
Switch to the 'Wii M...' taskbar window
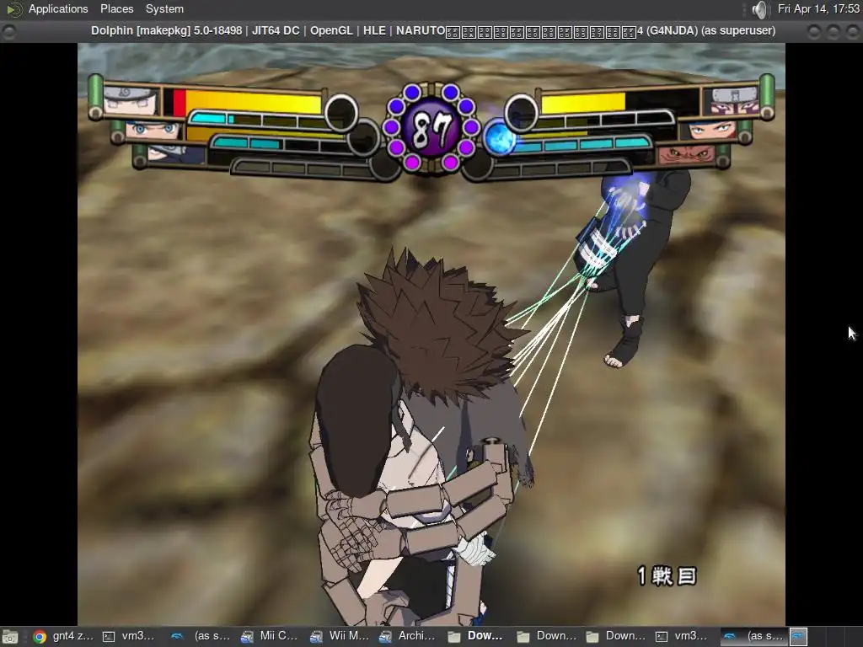click(x=339, y=636)
